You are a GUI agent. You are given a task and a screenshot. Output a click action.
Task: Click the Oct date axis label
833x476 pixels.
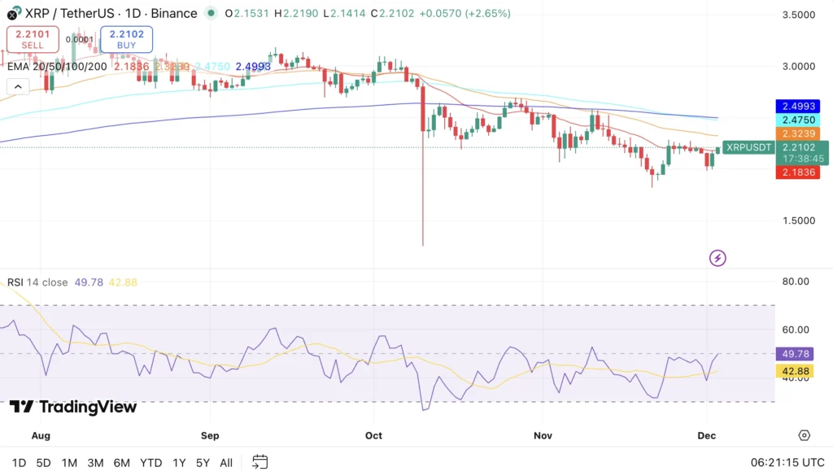point(373,435)
